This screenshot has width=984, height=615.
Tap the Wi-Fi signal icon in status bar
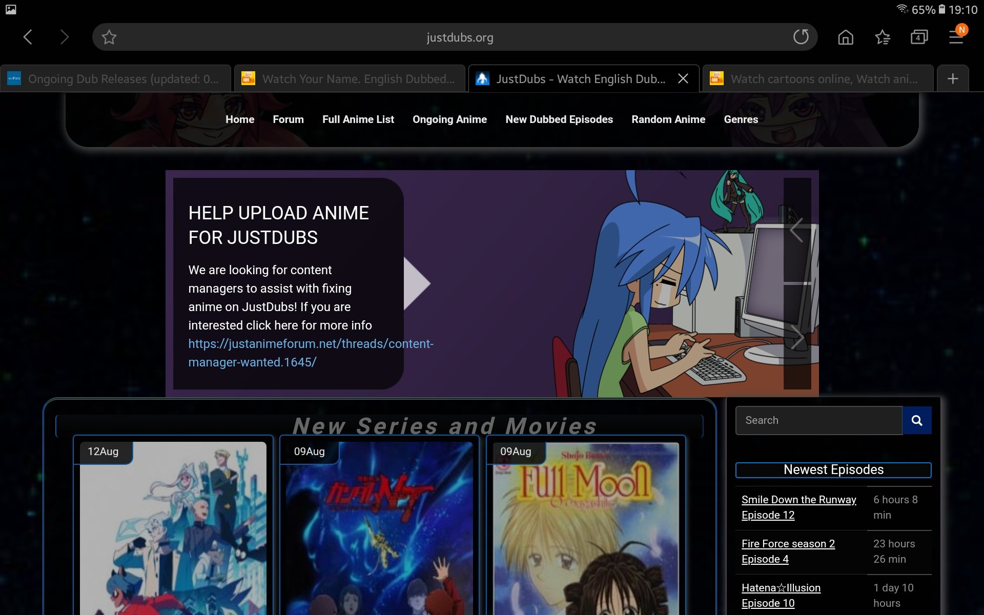(x=903, y=9)
